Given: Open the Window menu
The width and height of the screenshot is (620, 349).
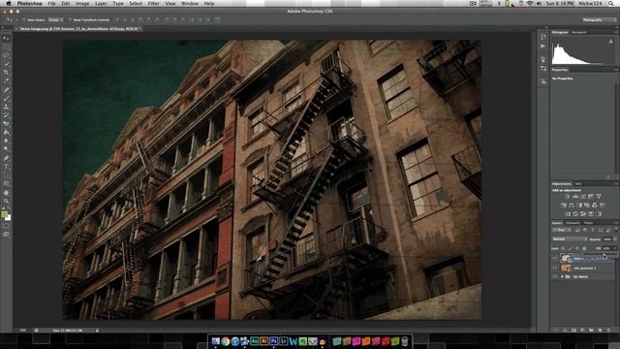Looking at the screenshot, I should pos(190,3).
